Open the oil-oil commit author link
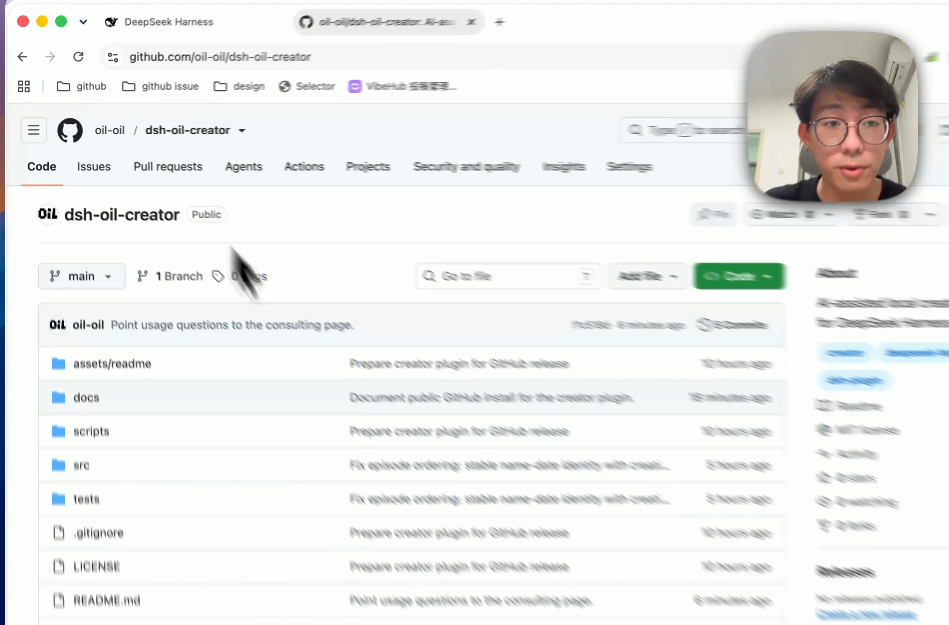949x625 pixels. pyautogui.click(x=88, y=325)
